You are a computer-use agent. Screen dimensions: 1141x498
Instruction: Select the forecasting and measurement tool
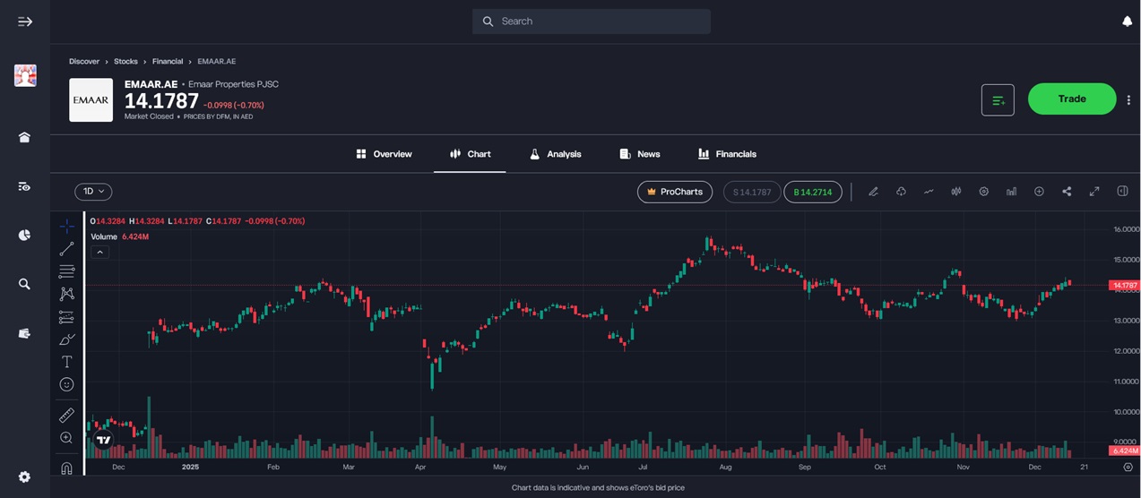click(x=66, y=317)
